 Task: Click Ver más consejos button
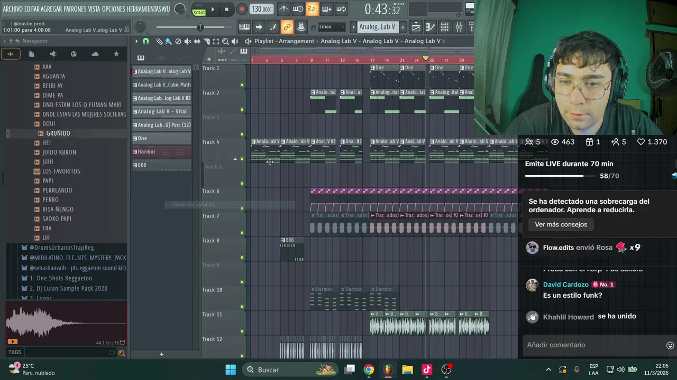(561, 224)
